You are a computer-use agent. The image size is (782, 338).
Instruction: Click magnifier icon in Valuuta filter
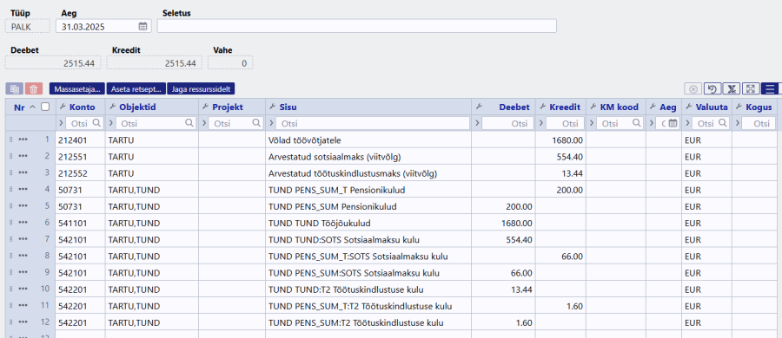(x=723, y=123)
